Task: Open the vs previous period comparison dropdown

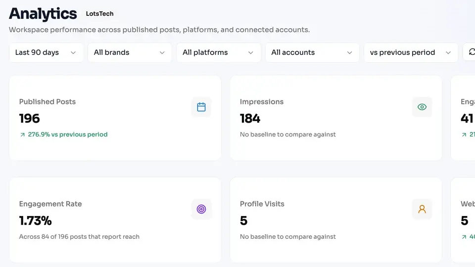Action: (411, 53)
